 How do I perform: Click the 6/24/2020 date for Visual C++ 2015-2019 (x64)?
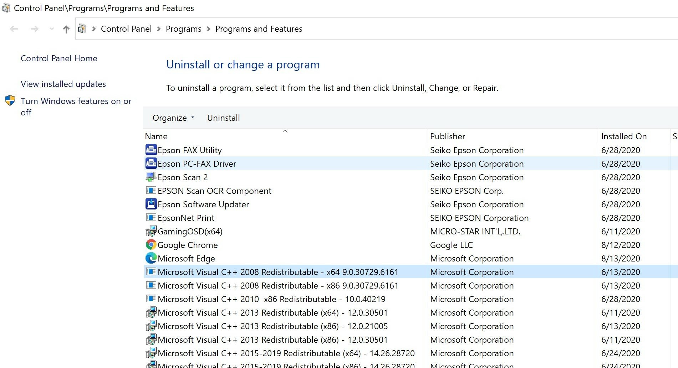621,353
